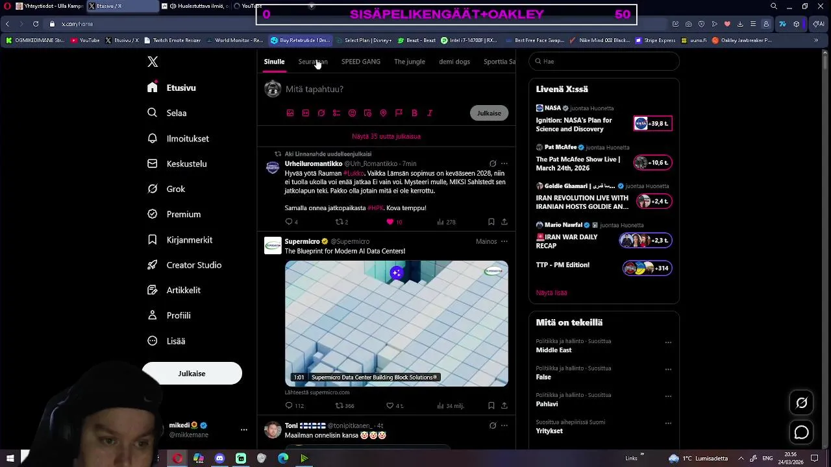Open Kirjanmerkit bookmarks
The height and width of the screenshot is (467, 831).
pos(180,239)
